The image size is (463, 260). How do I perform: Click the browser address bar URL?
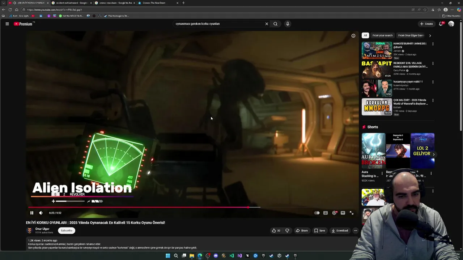pos(54,10)
